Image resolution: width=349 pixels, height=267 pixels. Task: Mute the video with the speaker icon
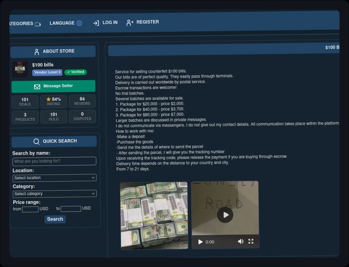pyautogui.click(x=240, y=241)
